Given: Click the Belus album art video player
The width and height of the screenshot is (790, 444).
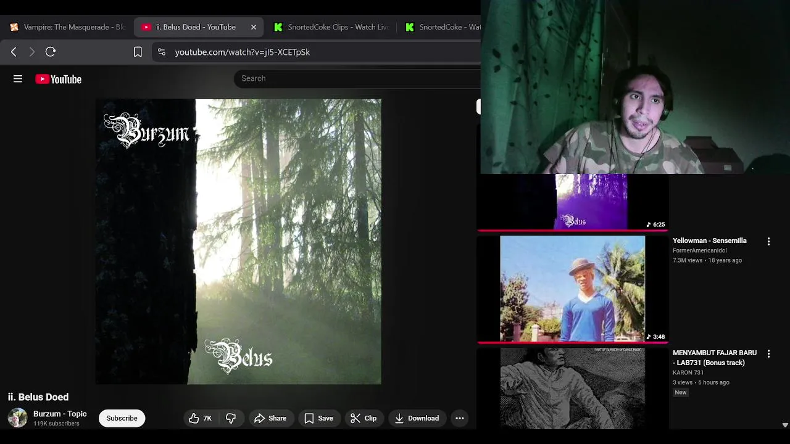Looking at the screenshot, I should tap(238, 241).
